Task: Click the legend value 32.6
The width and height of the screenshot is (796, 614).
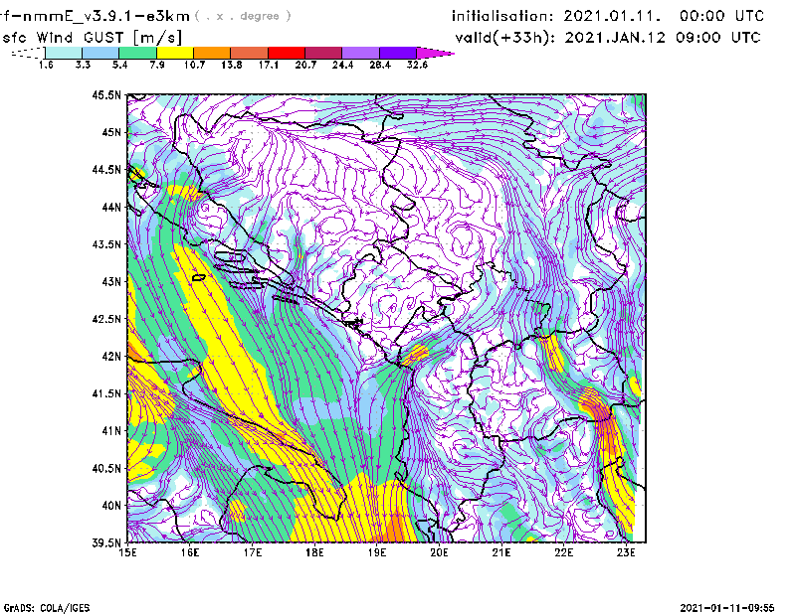Action: [x=417, y=65]
